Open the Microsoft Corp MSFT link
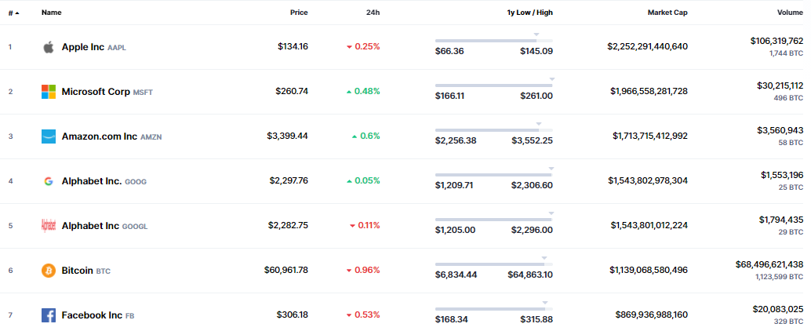The image size is (811, 331). click(x=106, y=92)
